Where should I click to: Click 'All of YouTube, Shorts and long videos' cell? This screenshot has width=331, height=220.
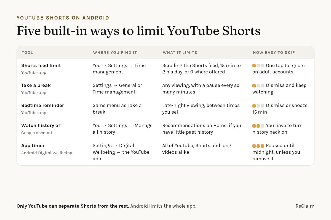197,149
